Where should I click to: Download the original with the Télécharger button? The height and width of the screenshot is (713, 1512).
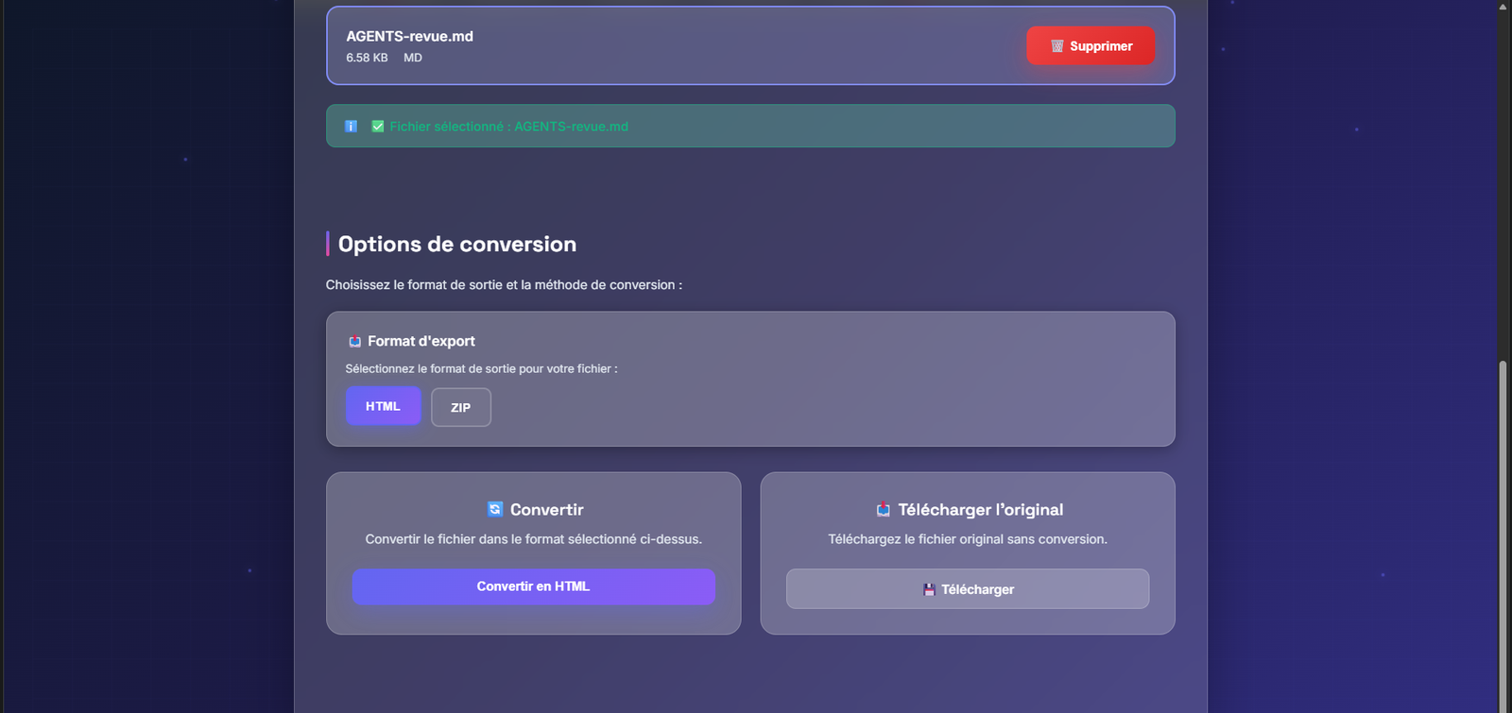pos(968,588)
